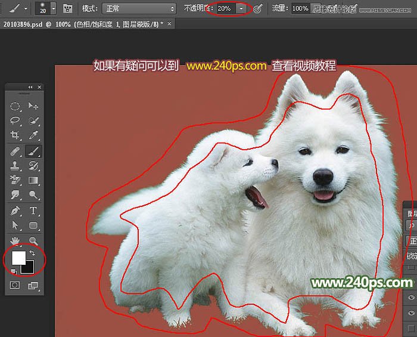This screenshot has width=417, height=337.
Task: Toggle the brush panel button
Action: click(68, 8)
